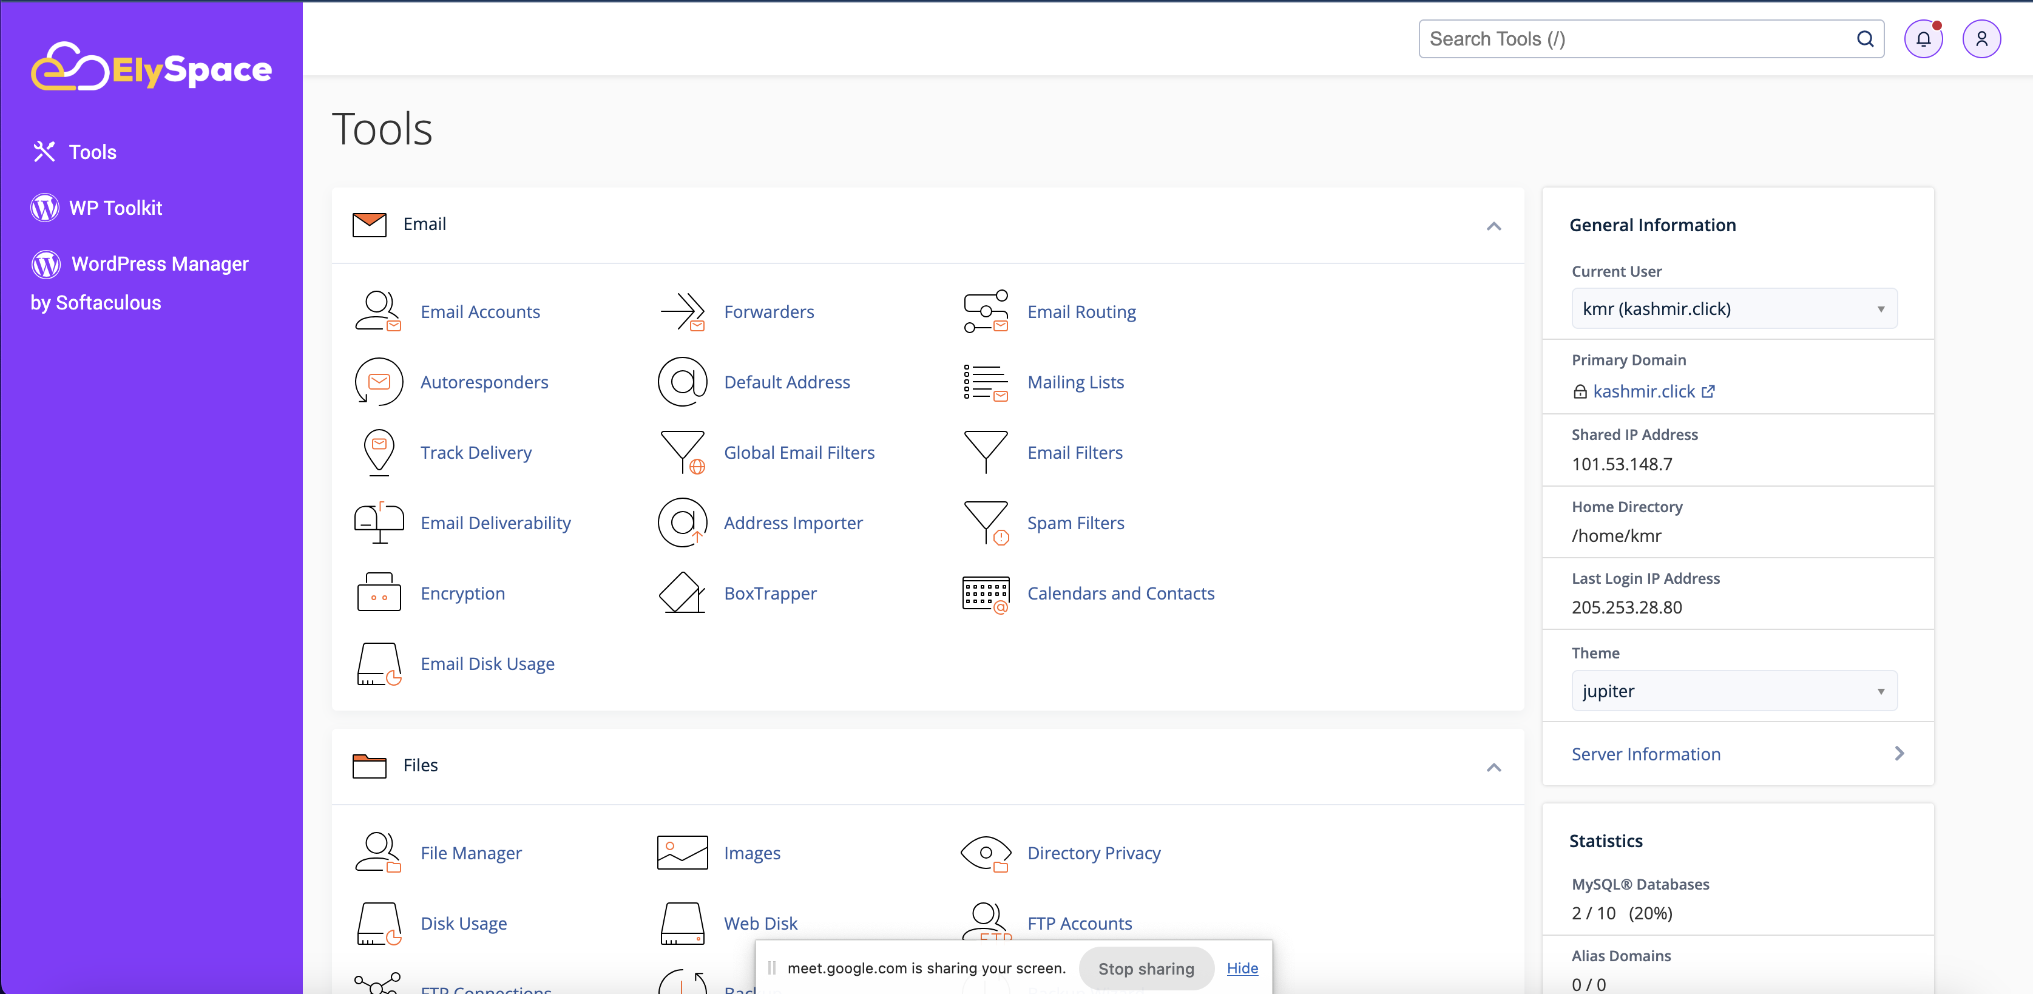Launch the Encryption tool
This screenshot has height=994, width=2033.
(x=462, y=593)
